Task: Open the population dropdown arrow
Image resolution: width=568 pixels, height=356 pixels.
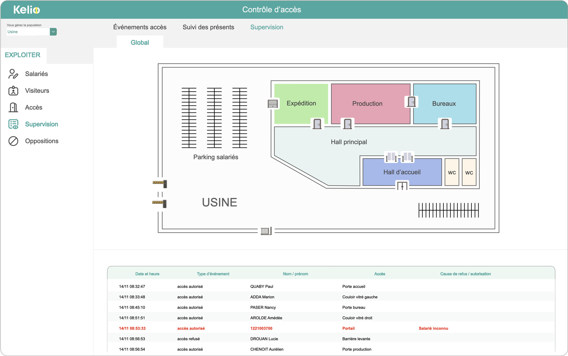Action: pyautogui.click(x=53, y=32)
